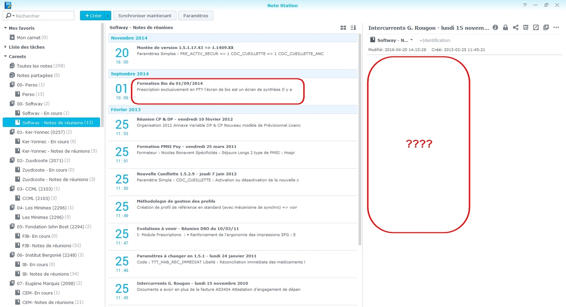The height and width of the screenshot is (307, 566).
Task: Click the notebook icon beside Softway - N...
Action: tap(372, 40)
